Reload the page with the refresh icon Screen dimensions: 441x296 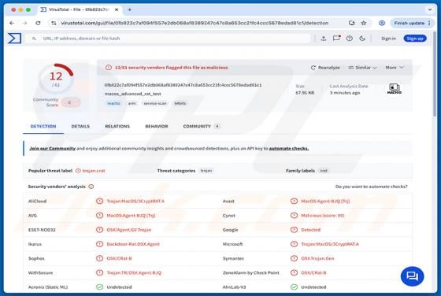38,23
